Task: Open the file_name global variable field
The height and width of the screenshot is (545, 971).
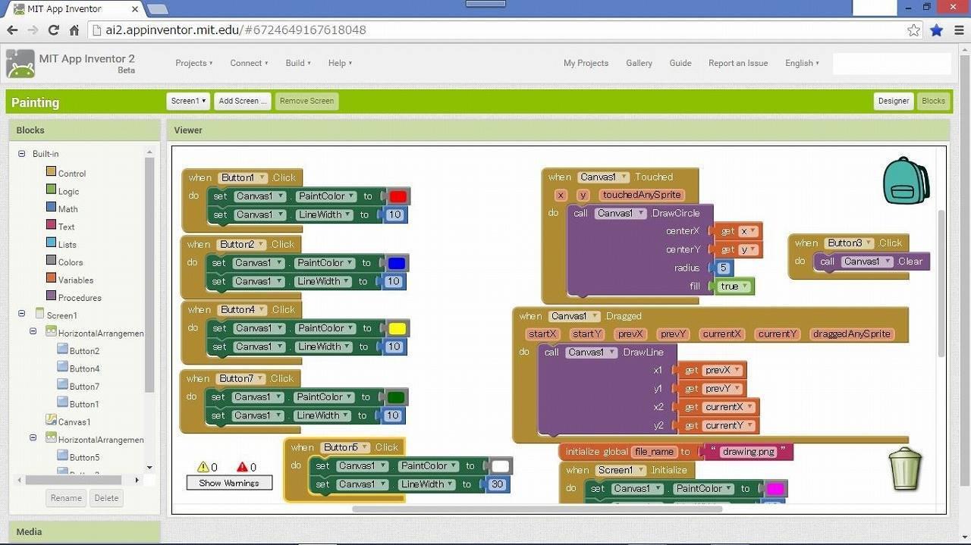Action: point(653,452)
